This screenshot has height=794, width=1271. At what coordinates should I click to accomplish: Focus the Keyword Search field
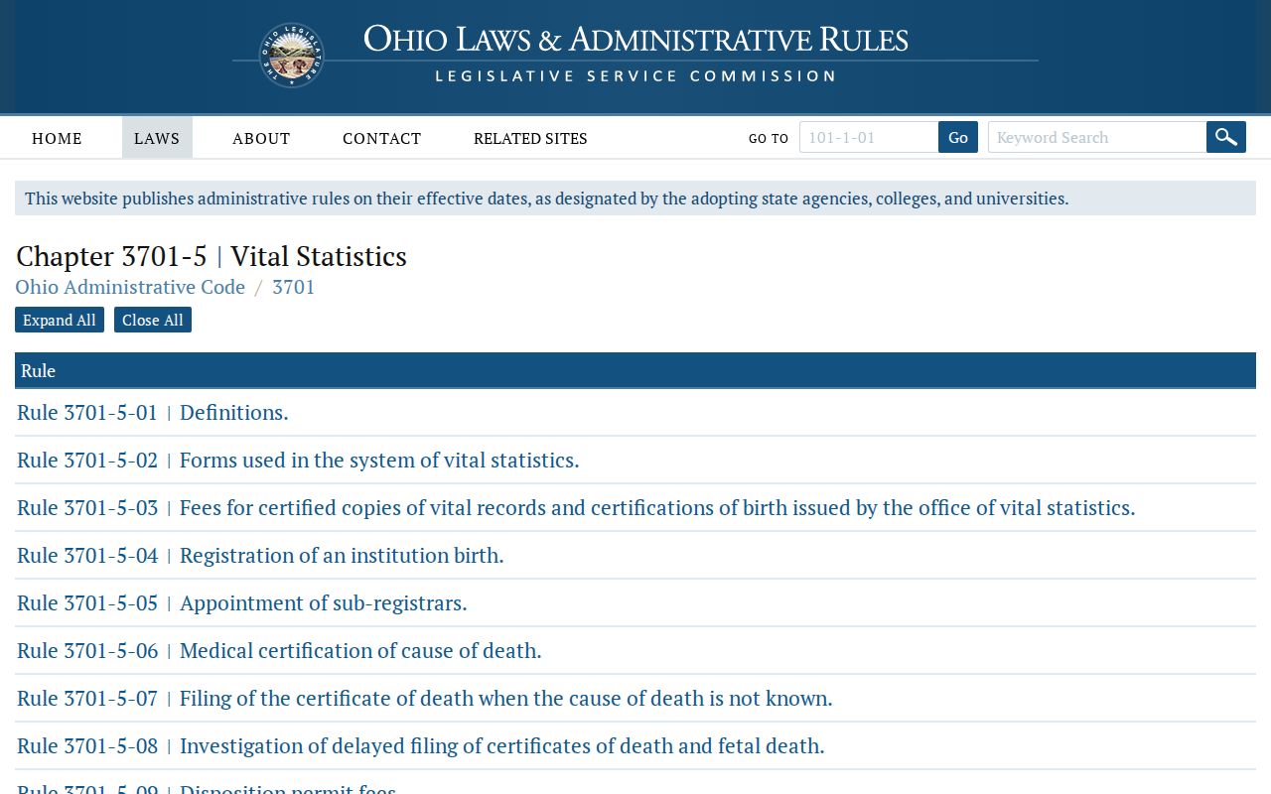tap(1097, 137)
